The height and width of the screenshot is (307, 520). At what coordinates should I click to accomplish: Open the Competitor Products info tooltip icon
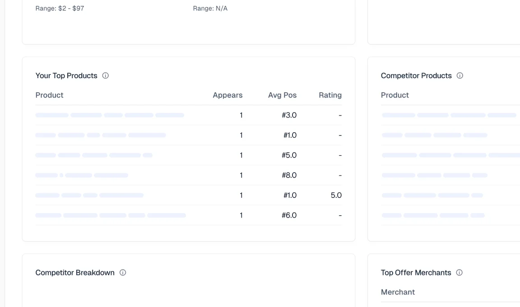pos(460,75)
